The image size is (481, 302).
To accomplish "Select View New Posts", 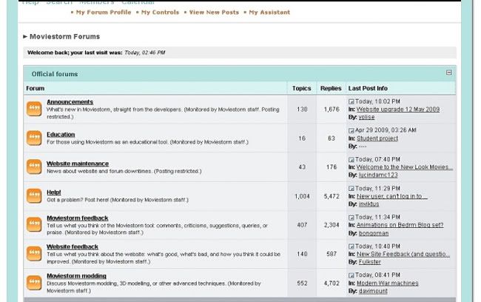I will coord(214,13).
